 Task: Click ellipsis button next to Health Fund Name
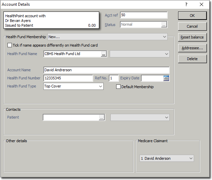pos(104,54)
